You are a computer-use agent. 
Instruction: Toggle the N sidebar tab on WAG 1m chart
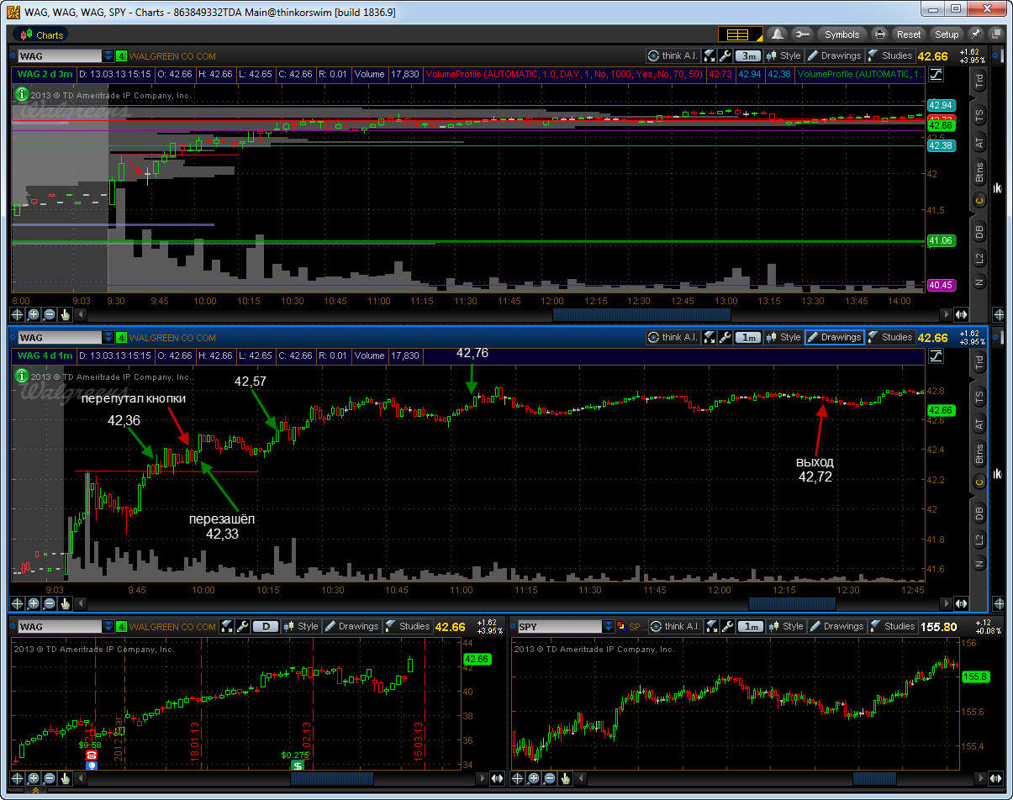coord(979,564)
